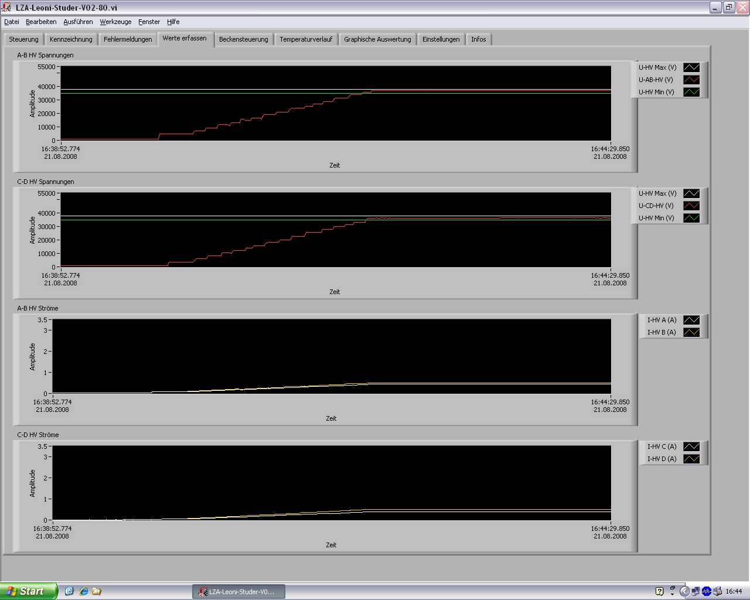Click the 16:44 taskbar clock
Screen dimensions: 750x600
(734, 591)
